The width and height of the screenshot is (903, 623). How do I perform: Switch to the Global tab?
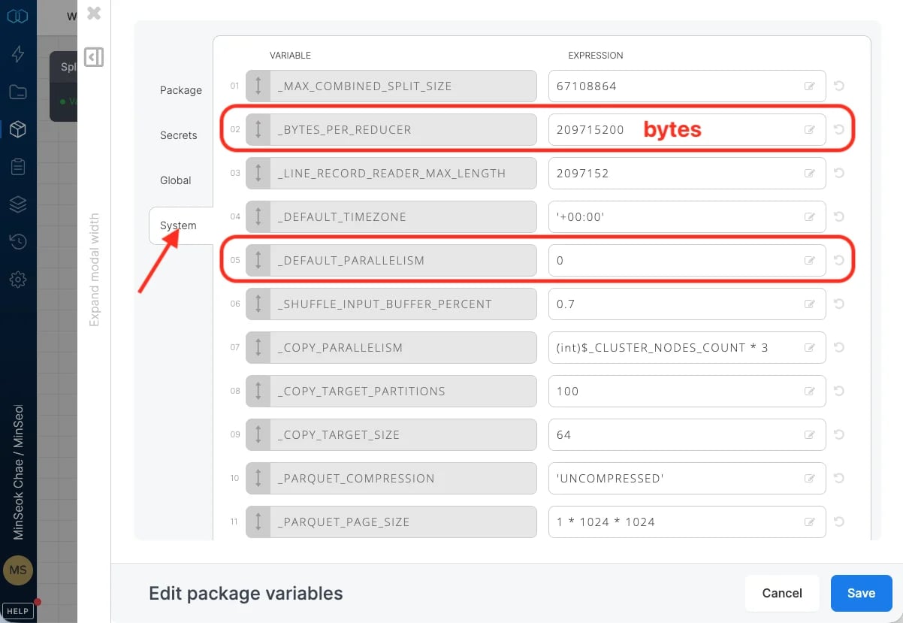click(x=176, y=180)
